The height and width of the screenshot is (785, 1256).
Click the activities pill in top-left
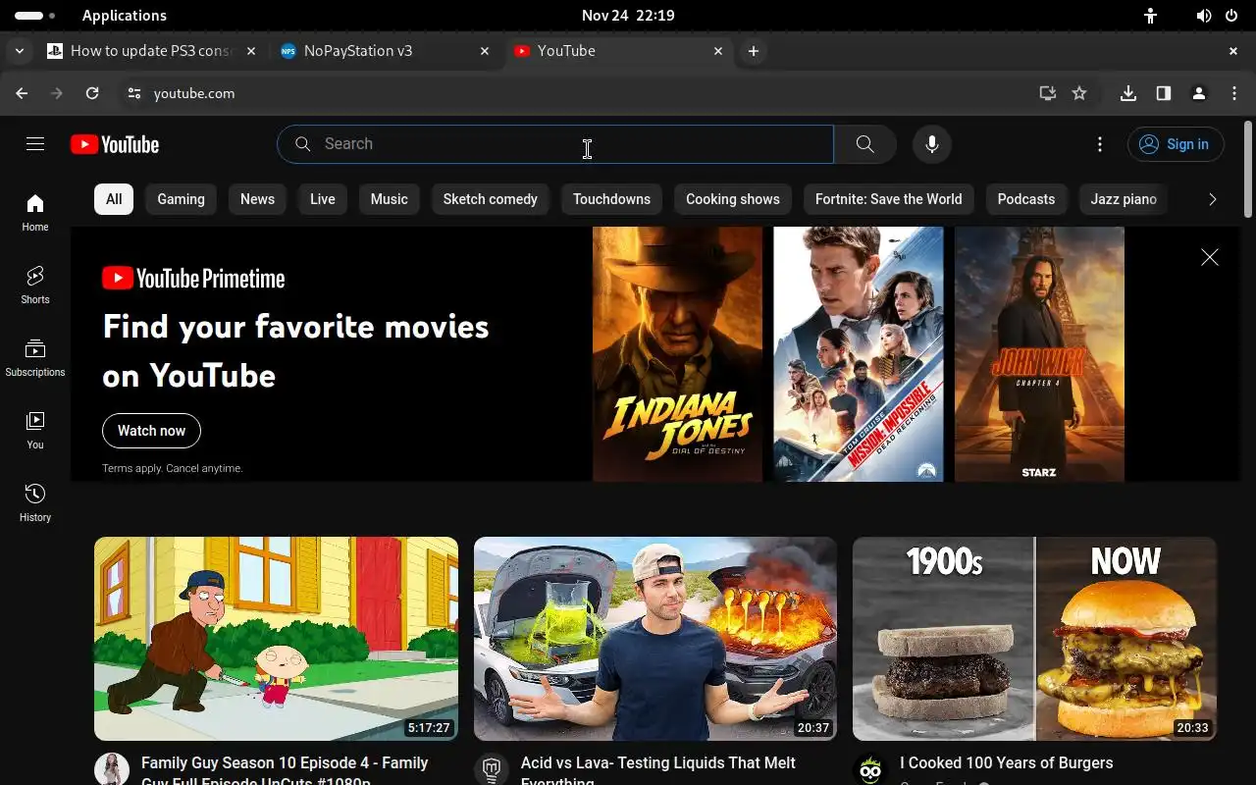tap(35, 16)
